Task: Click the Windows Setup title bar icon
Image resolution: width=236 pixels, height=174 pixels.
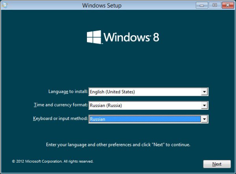Action: point(4,5)
